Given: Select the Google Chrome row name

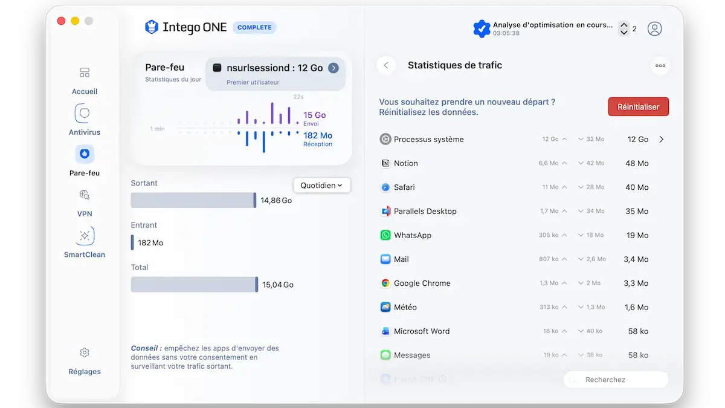Looking at the screenshot, I should coord(422,283).
